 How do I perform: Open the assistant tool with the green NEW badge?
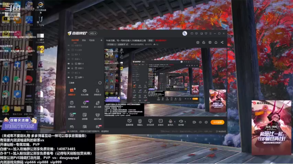(71, 116)
